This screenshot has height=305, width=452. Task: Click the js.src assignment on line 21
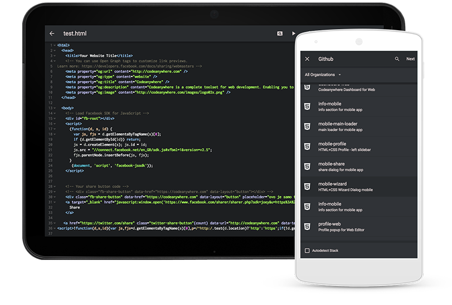coord(143,150)
